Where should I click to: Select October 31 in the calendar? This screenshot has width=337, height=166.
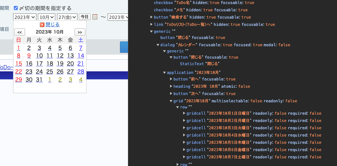point(39,80)
